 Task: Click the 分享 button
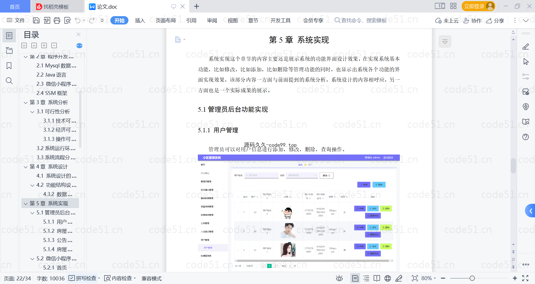pyautogui.click(x=495, y=21)
